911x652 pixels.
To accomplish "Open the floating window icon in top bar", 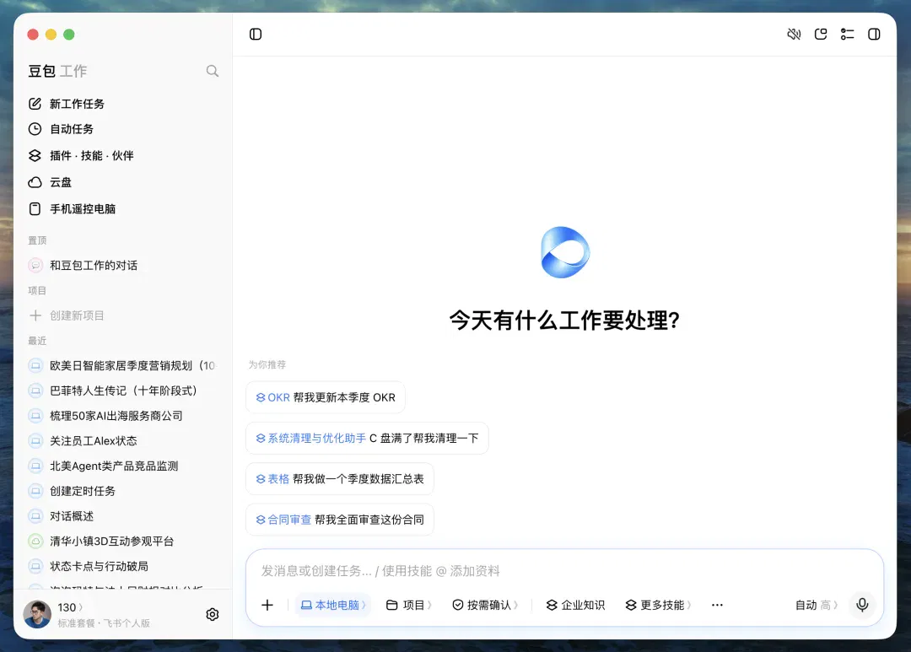I will tap(821, 35).
